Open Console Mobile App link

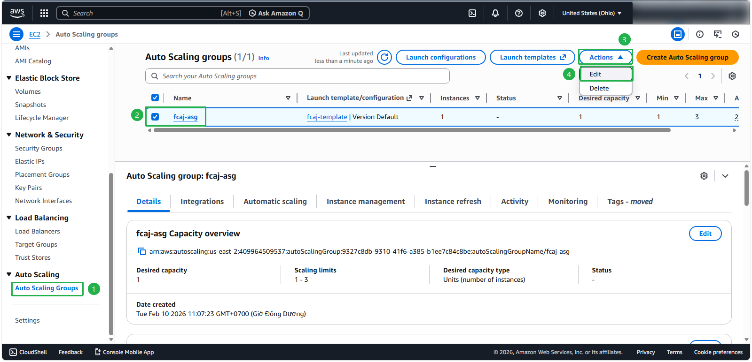coord(125,352)
